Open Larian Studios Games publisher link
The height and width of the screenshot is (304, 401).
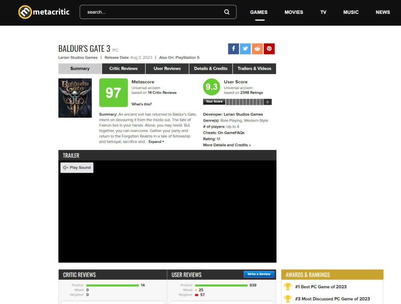[78, 58]
